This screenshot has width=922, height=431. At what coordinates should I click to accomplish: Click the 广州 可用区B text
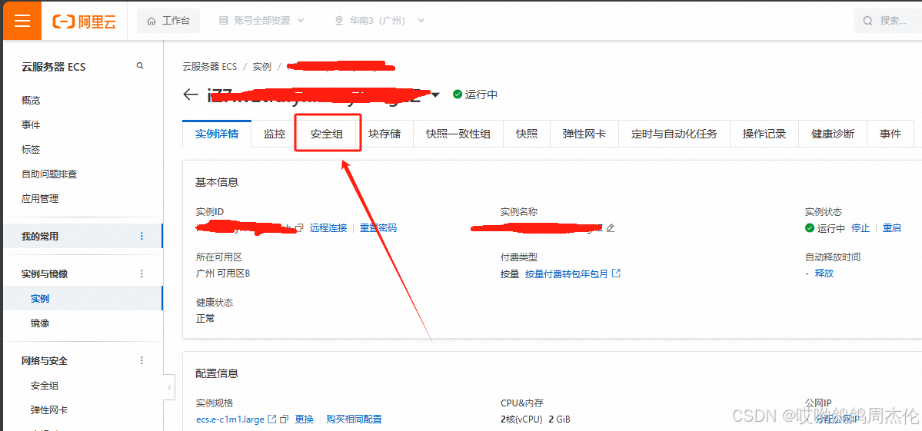(223, 274)
